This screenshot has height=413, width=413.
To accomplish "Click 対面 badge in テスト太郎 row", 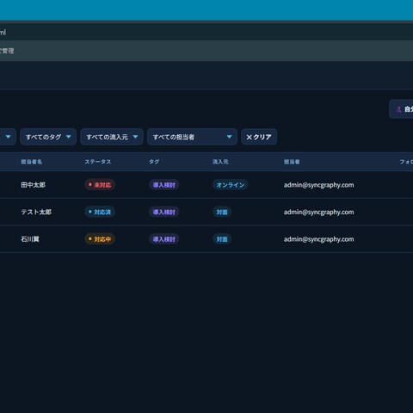I will (x=222, y=212).
